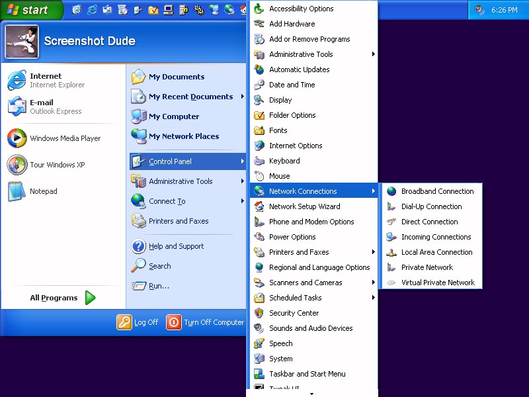Open the Folder Options icon
529x397 pixels.
(259, 115)
